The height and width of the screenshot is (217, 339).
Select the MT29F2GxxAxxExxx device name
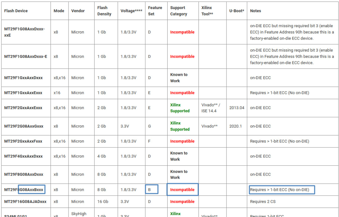[23, 108]
